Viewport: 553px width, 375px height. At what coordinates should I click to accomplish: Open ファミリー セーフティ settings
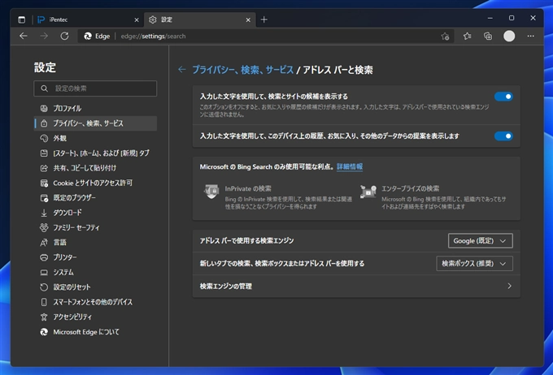[95, 228]
